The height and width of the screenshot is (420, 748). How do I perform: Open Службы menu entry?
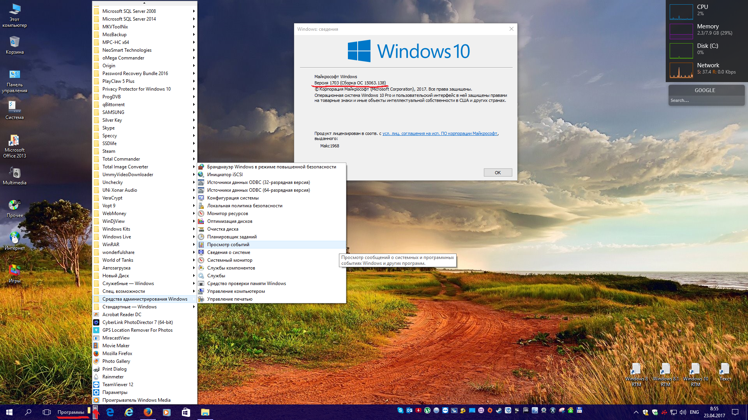pyautogui.click(x=272, y=276)
